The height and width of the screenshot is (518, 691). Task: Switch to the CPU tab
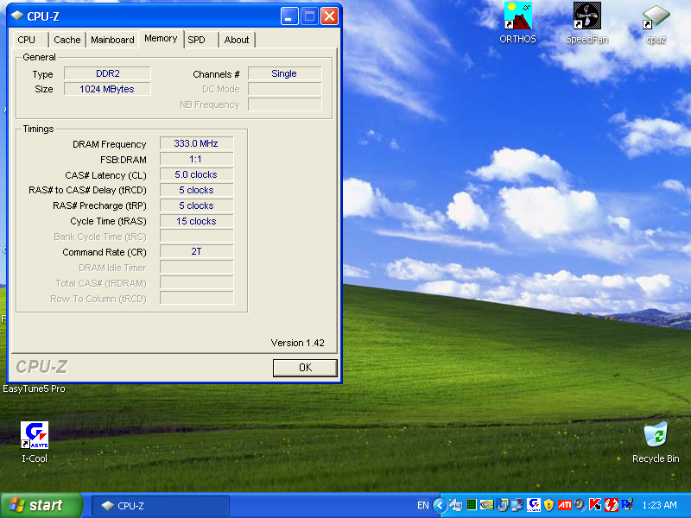pyautogui.click(x=27, y=40)
